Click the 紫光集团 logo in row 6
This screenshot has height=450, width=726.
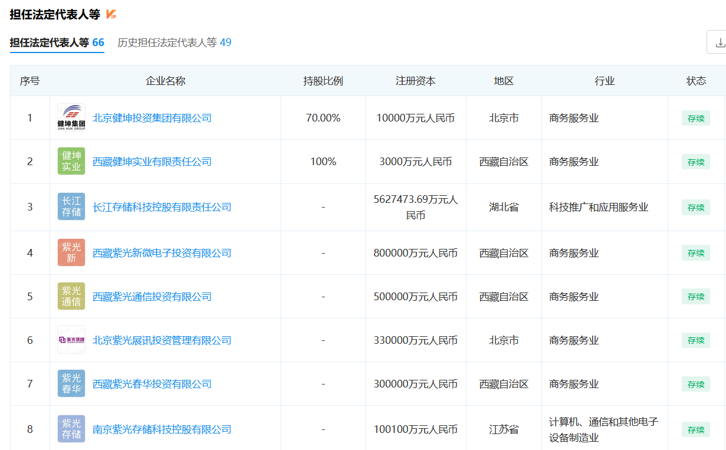click(71, 340)
